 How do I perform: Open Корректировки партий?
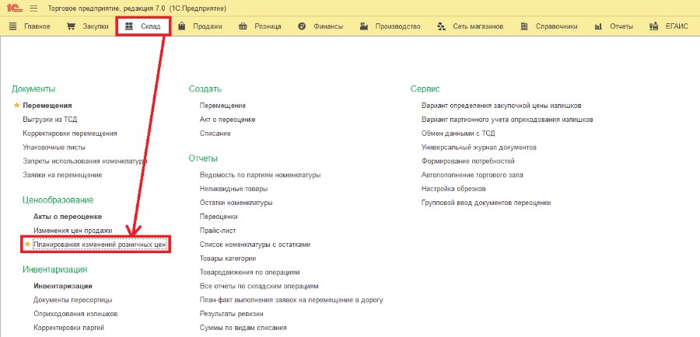pos(69,328)
